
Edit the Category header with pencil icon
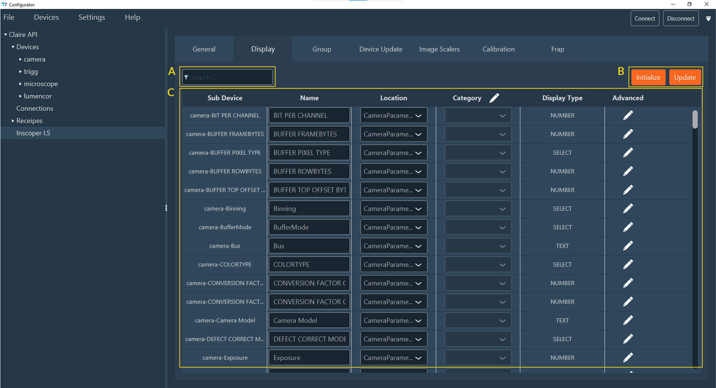(495, 98)
